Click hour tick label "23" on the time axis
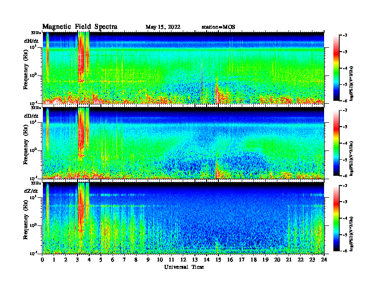 312,260
